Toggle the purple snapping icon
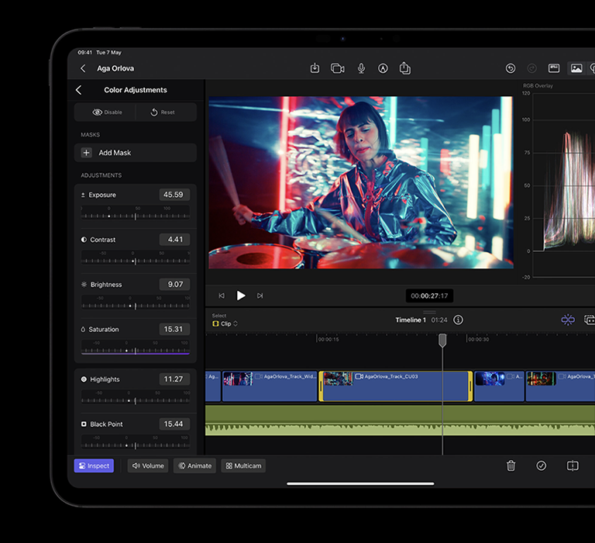 [568, 320]
